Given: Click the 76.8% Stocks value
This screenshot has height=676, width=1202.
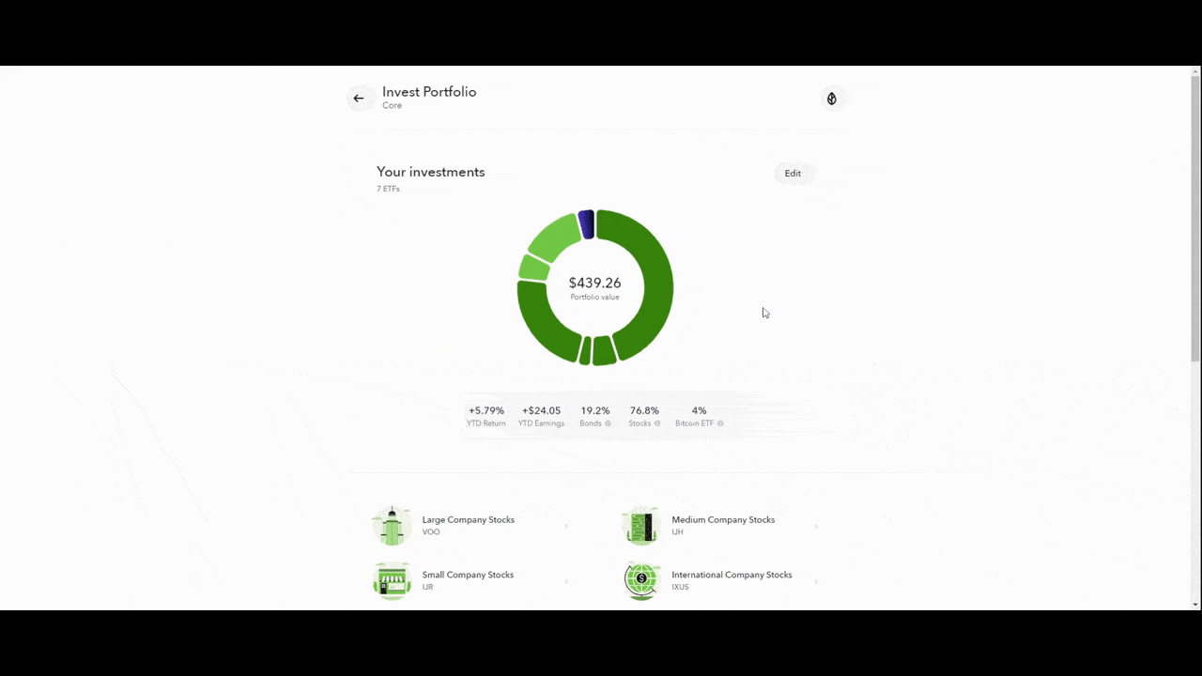Looking at the screenshot, I should tap(644, 410).
